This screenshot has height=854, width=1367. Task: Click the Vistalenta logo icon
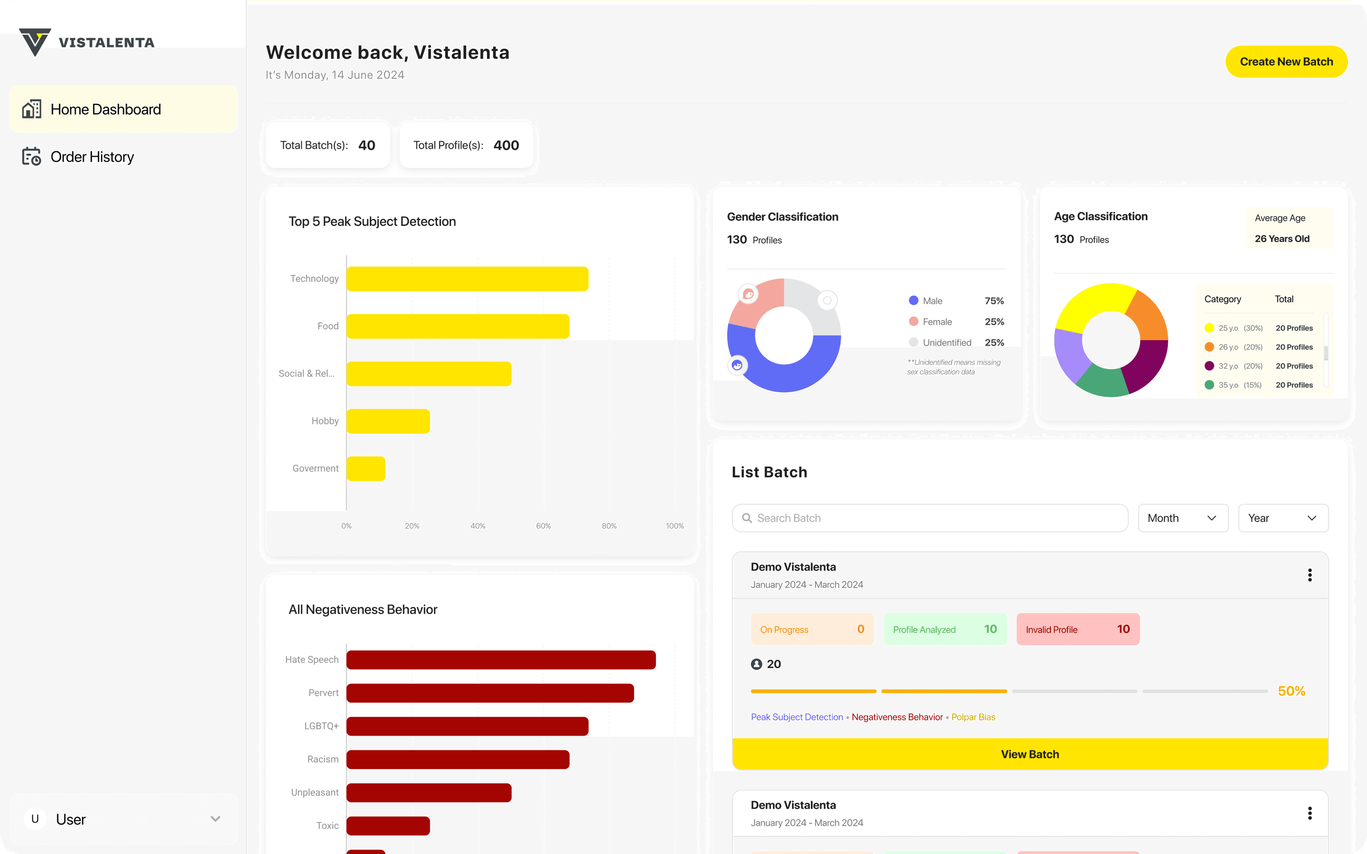coord(35,42)
